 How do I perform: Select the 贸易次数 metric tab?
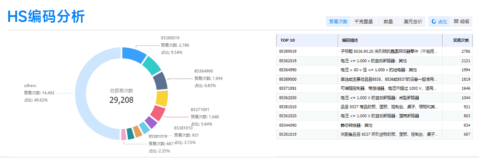point(338,21)
